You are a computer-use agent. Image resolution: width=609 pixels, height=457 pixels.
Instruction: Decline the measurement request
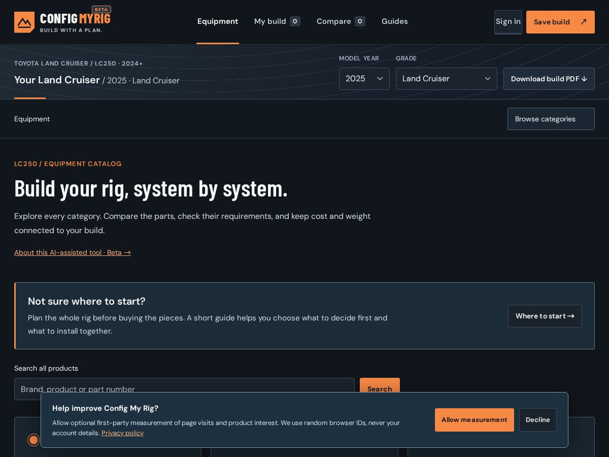tap(538, 420)
